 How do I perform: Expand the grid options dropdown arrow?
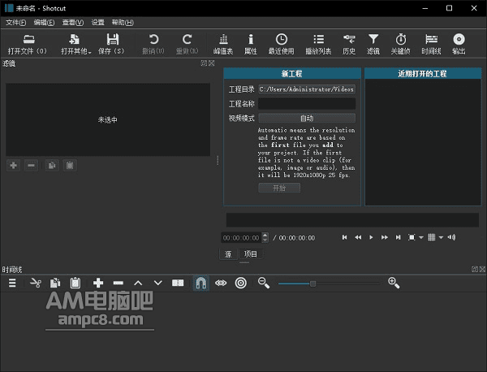(441, 238)
